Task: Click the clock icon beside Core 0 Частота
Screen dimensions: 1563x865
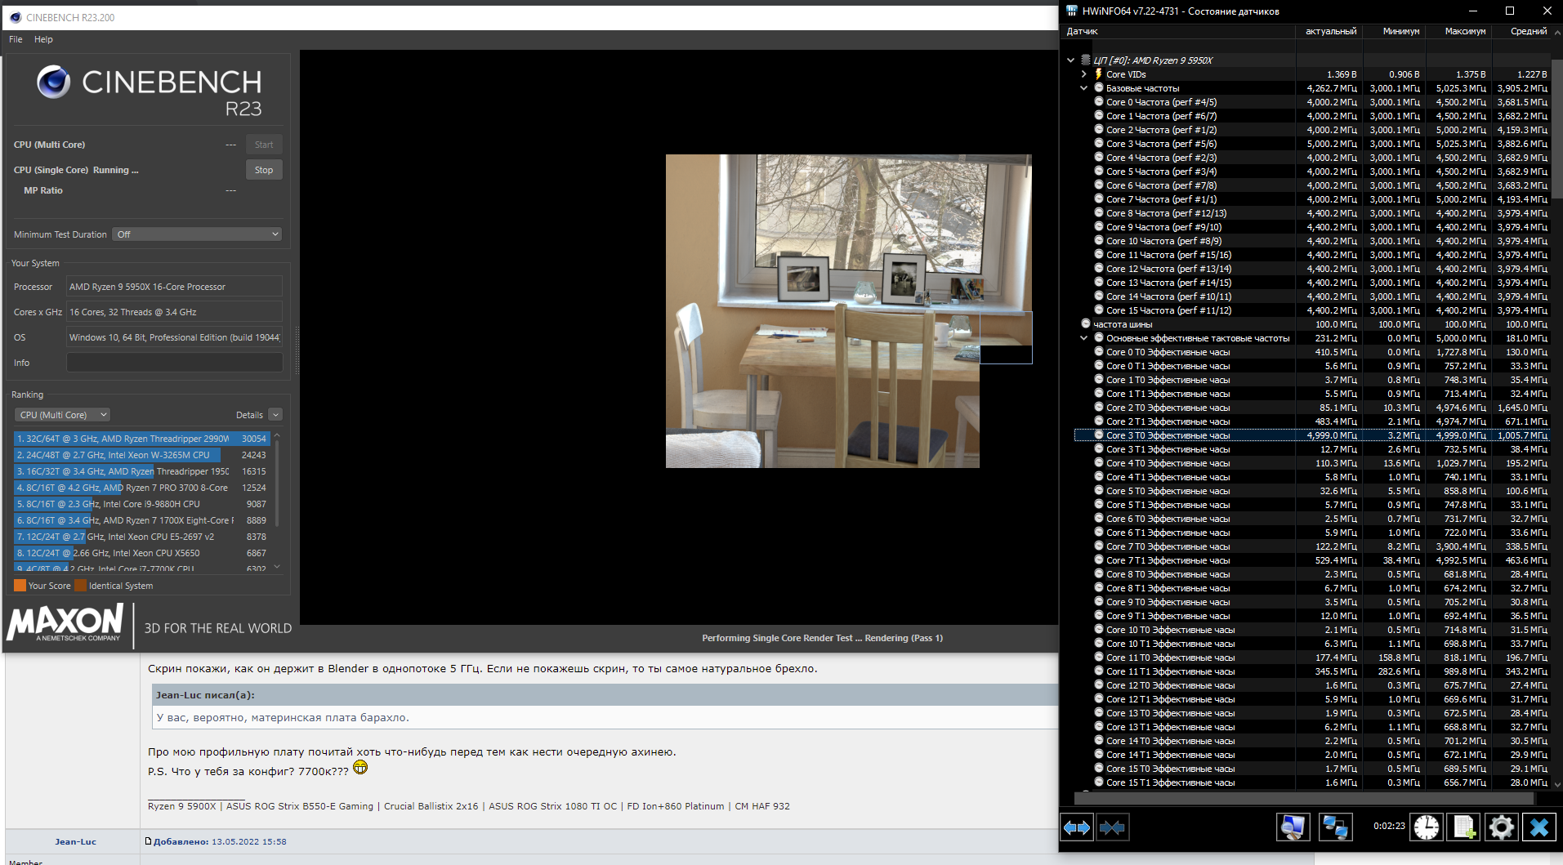Action: pyautogui.click(x=1099, y=101)
